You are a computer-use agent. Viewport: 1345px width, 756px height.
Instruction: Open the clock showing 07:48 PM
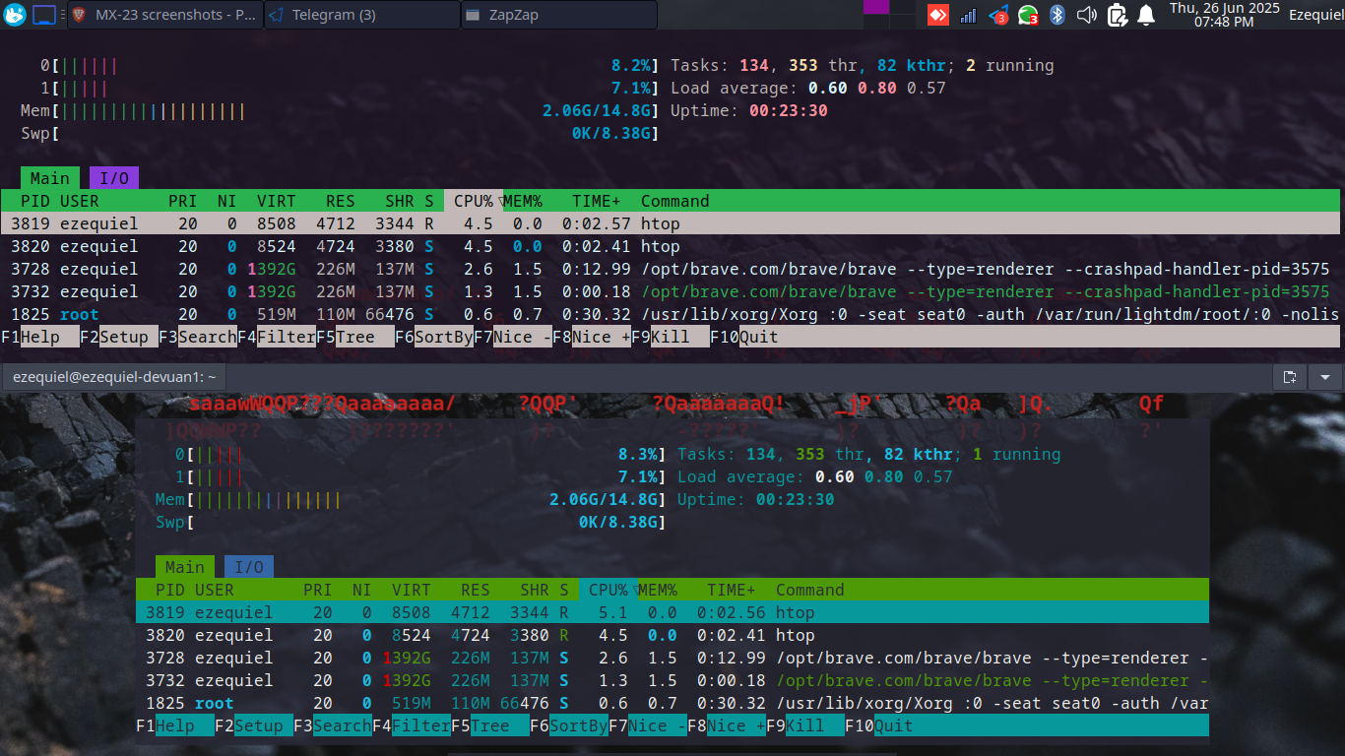1224,15
